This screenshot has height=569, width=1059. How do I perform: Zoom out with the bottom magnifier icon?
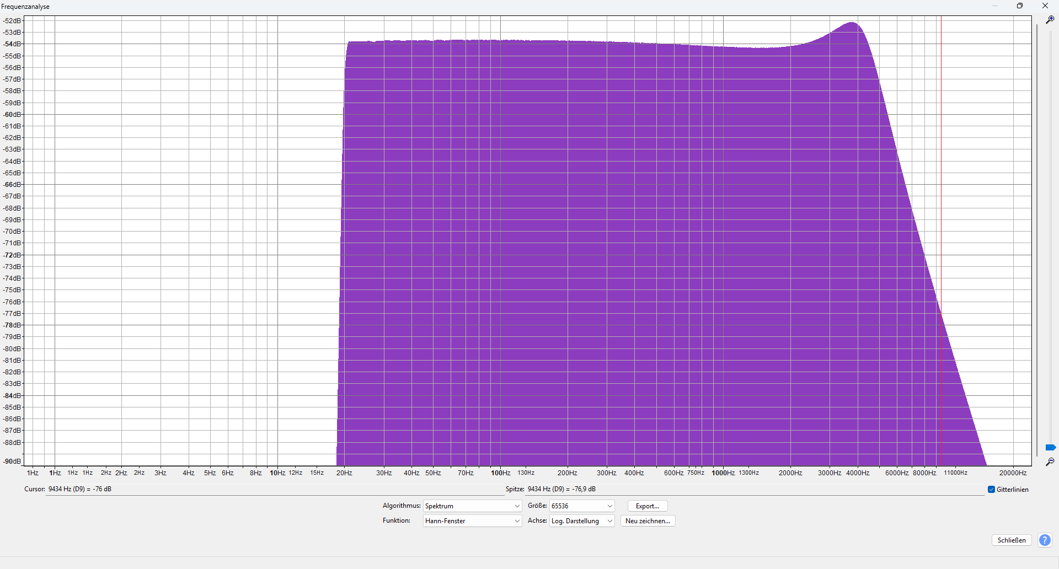[x=1050, y=462]
